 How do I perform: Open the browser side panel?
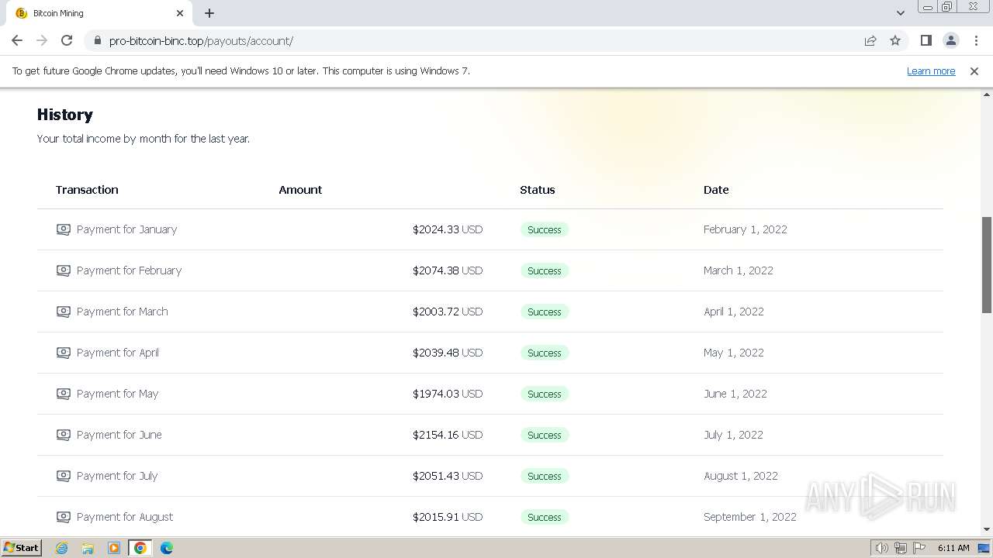(926, 40)
